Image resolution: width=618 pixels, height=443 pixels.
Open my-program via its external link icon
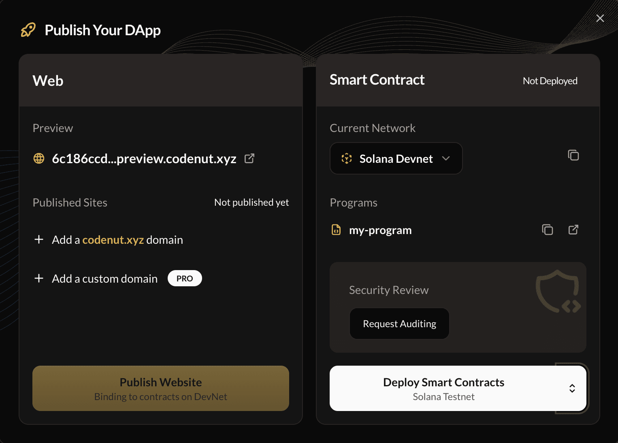(x=573, y=230)
